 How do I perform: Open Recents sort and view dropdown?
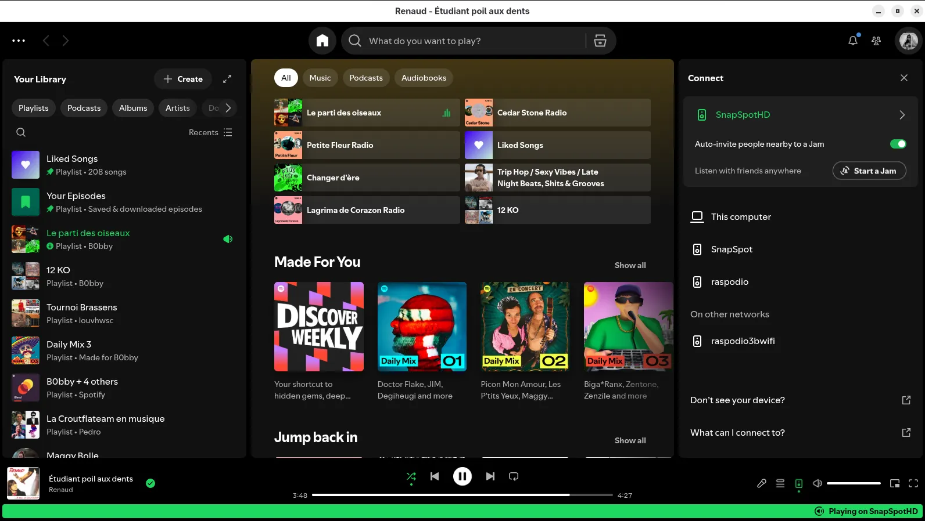210,132
